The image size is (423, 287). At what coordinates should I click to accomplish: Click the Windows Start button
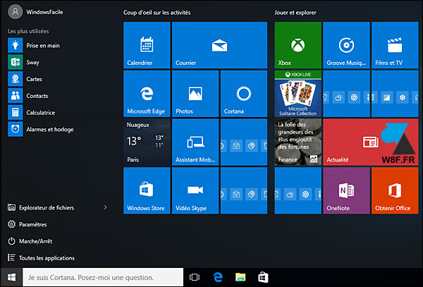[11, 277]
